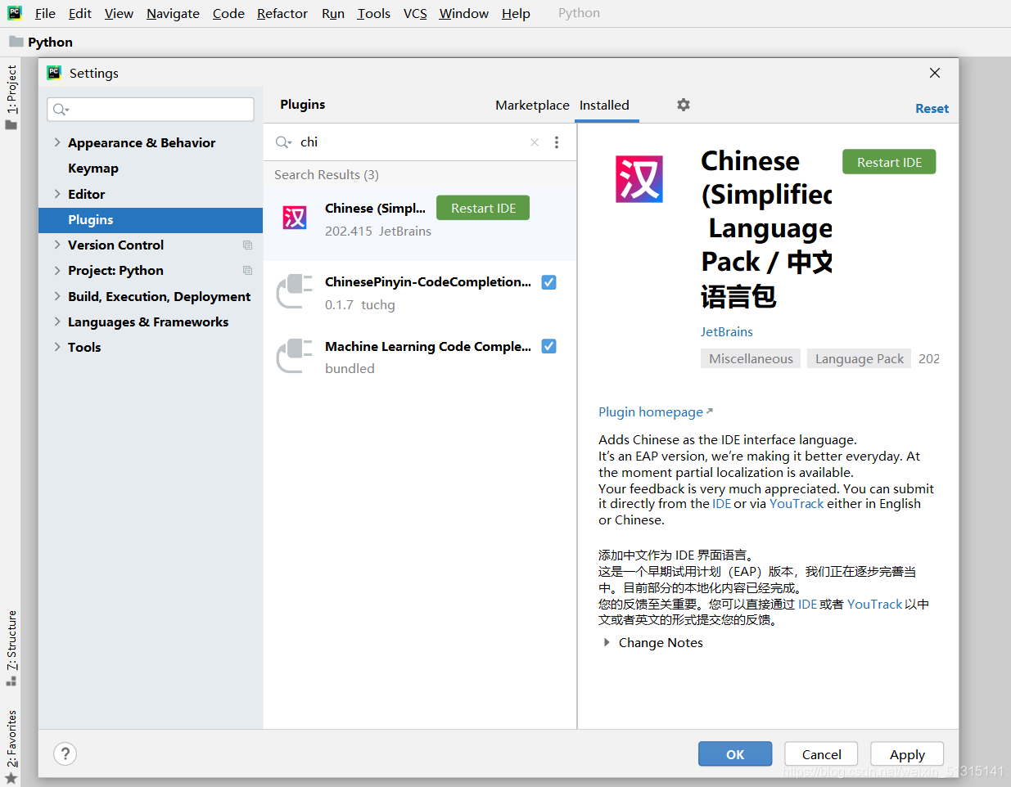Click the settings search magnifier icon
The height and width of the screenshot is (787, 1011).
(x=61, y=110)
